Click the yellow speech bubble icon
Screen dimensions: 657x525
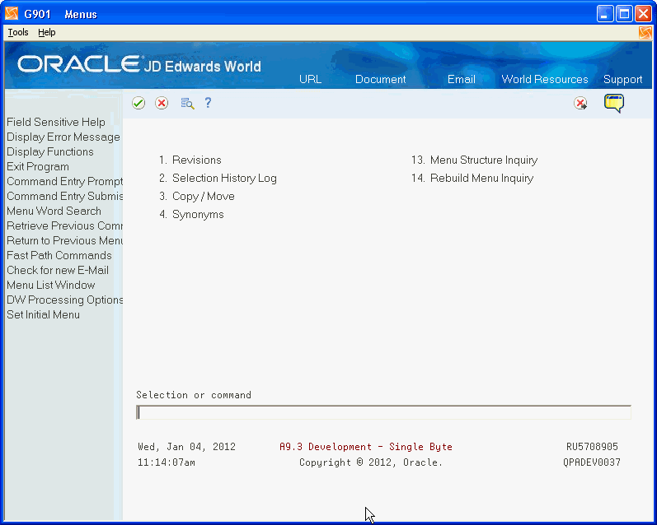(x=614, y=104)
